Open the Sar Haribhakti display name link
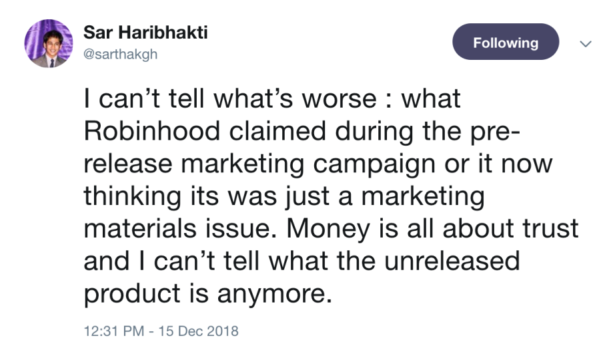603x342 pixels. (x=145, y=33)
